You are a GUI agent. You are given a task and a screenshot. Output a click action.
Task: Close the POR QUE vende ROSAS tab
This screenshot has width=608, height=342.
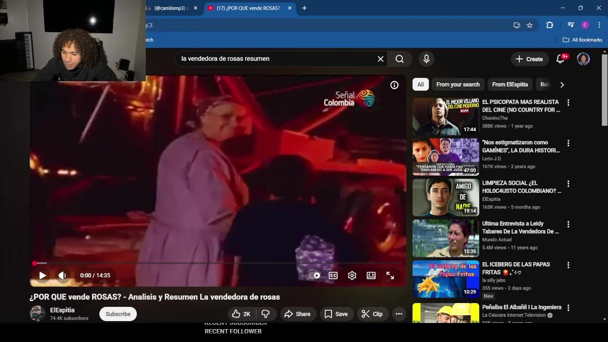(289, 8)
